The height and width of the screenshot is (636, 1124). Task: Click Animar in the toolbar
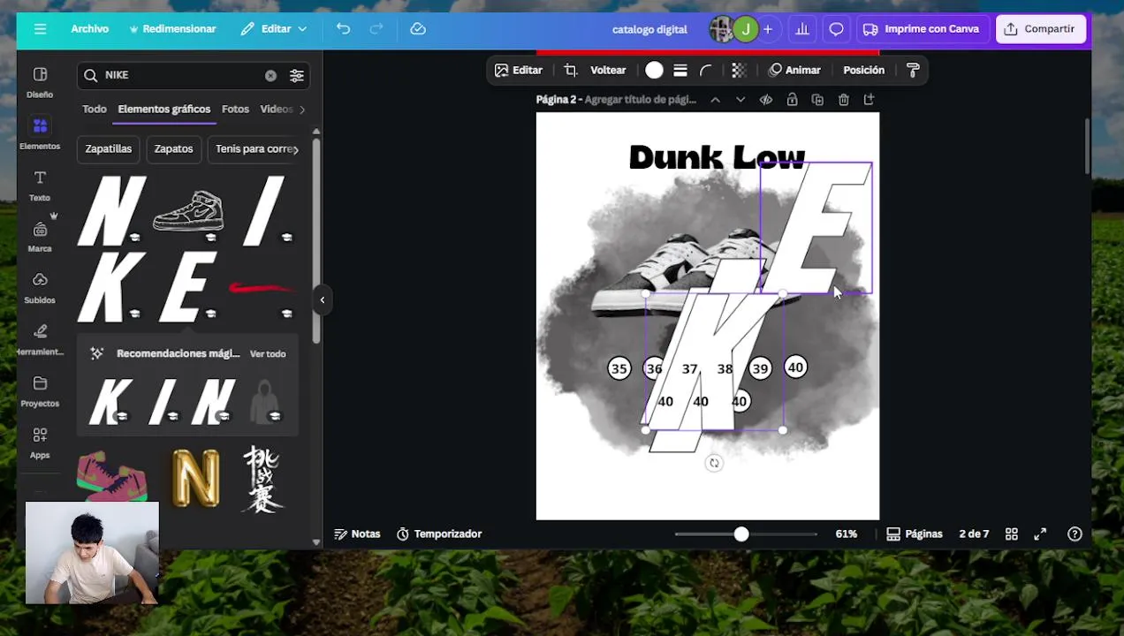[x=794, y=70]
